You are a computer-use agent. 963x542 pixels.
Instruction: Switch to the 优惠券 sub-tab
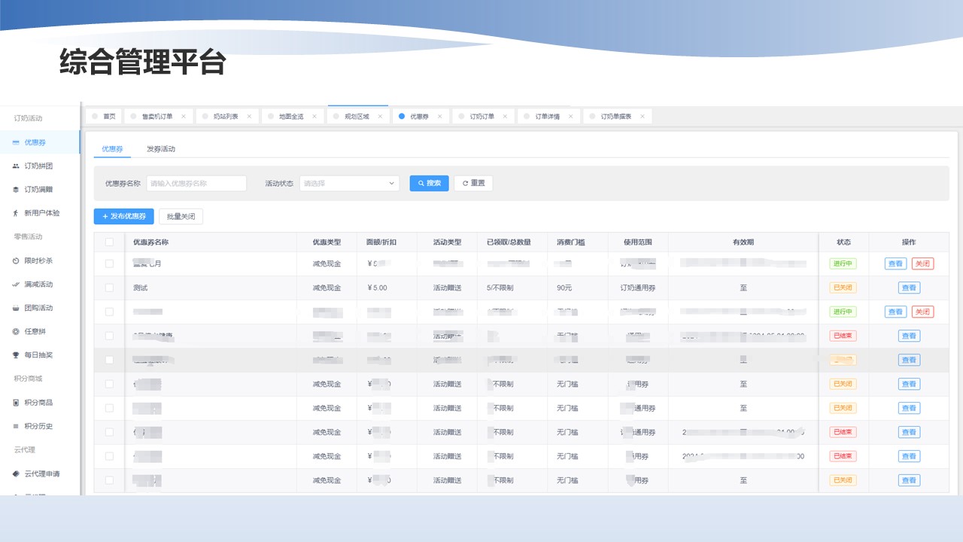tap(112, 149)
